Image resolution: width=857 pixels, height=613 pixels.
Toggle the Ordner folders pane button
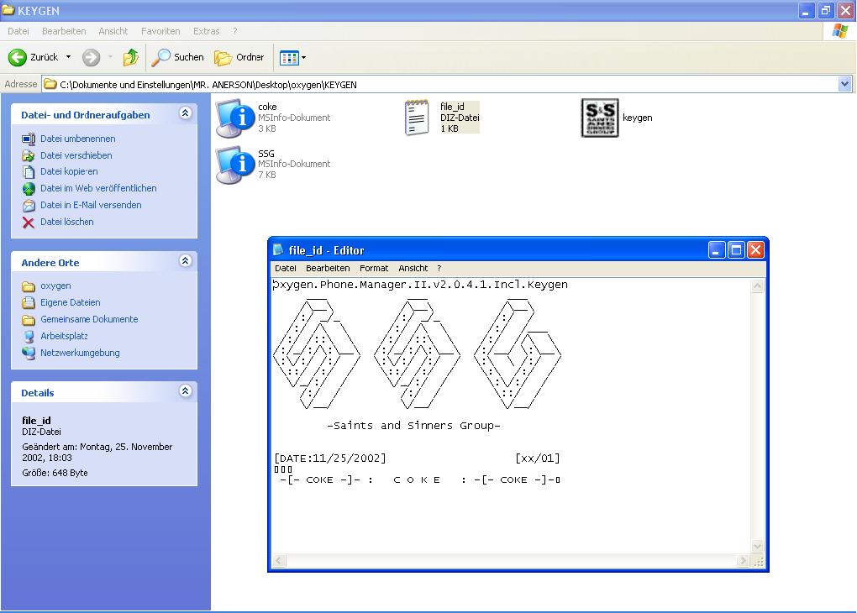(239, 57)
